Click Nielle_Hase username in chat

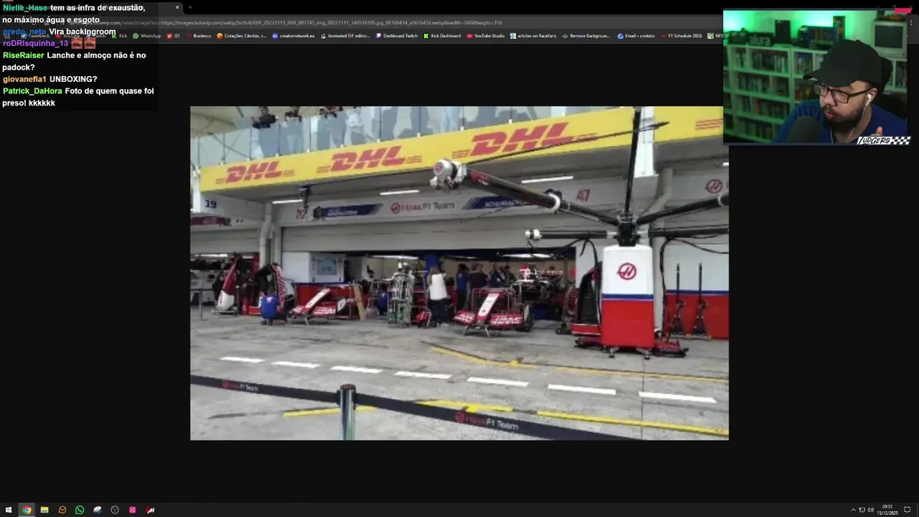[25, 8]
